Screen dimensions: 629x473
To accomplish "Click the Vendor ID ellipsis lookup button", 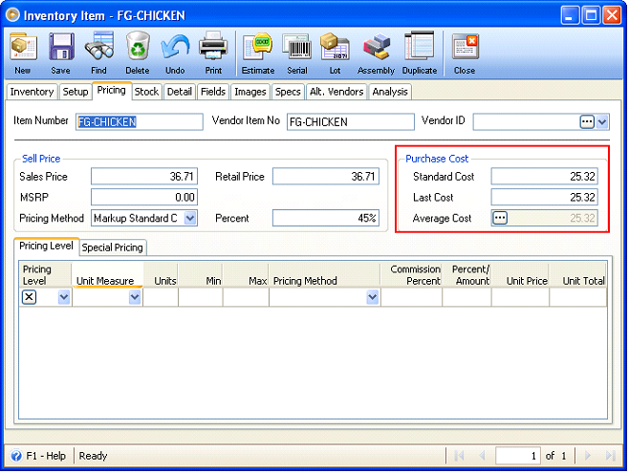I will (587, 121).
